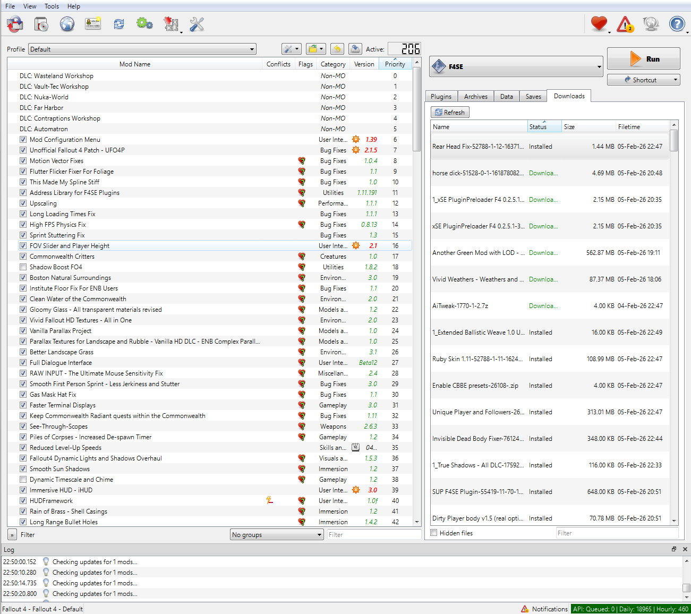Sort mod list by Category column header
Viewport: 691px width, 614px height.
point(333,64)
